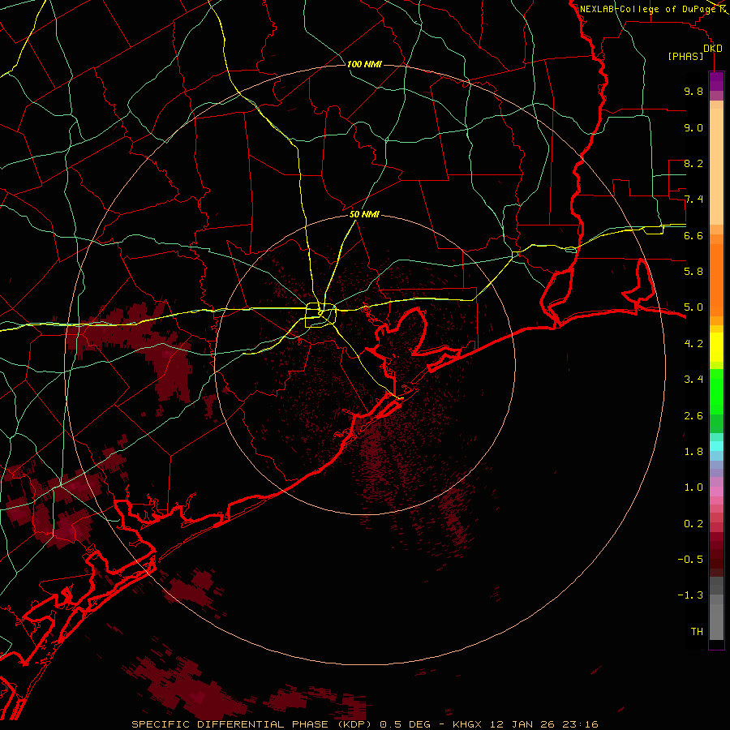730x730 pixels.
Task: Click the 3.4 scale value
Action: tap(693, 380)
